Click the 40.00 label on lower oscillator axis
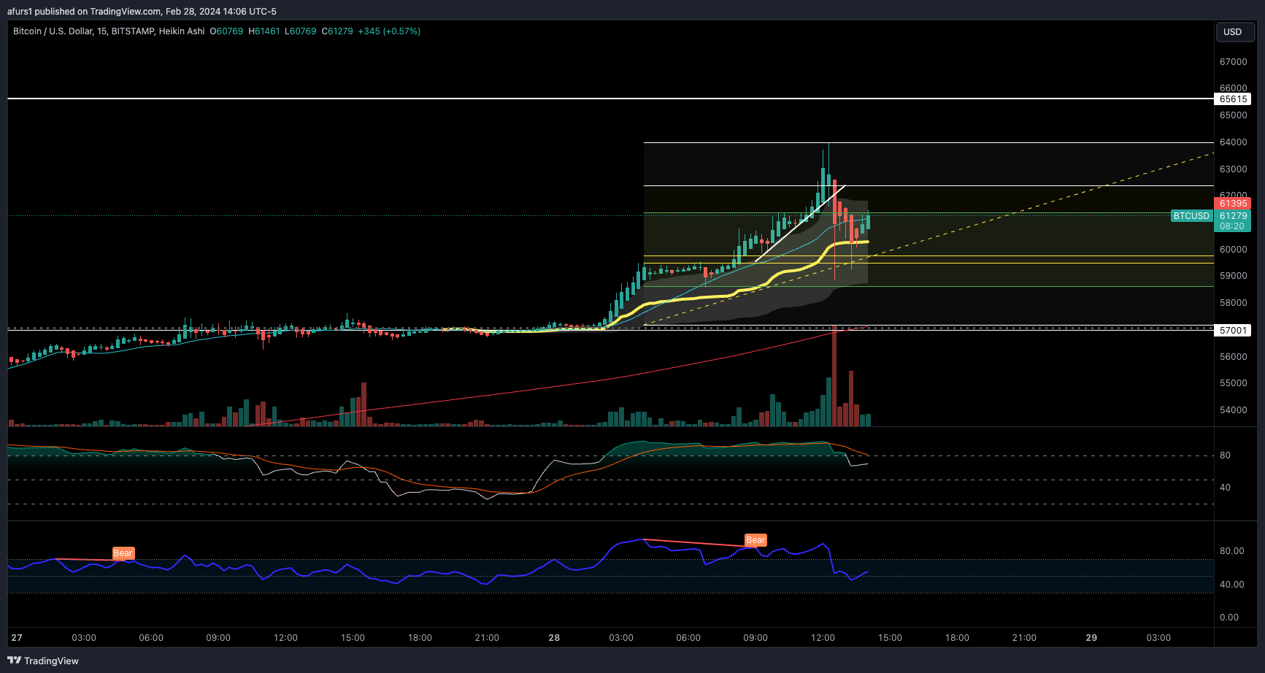The height and width of the screenshot is (673, 1265). coord(1232,585)
